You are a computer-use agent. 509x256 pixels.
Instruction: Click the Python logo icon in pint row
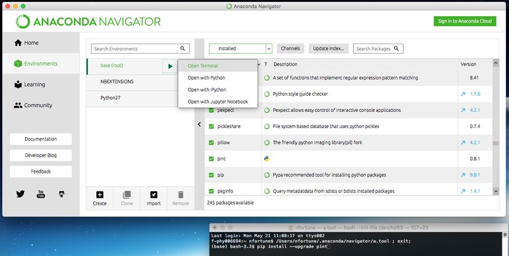tap(267, 159)
